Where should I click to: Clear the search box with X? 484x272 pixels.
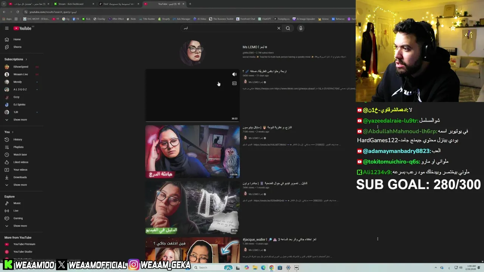pos(279,28)
